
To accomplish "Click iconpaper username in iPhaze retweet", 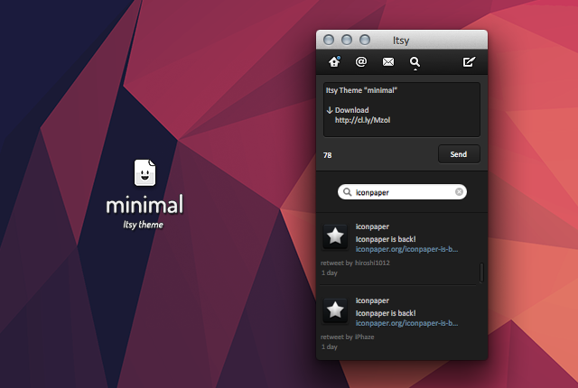I will pos(372,300).
